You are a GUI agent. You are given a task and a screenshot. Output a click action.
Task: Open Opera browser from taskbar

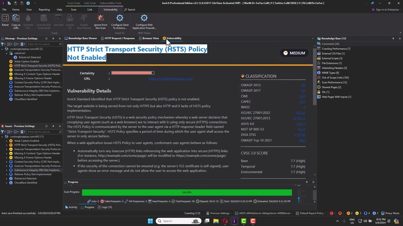pos(225,221)
